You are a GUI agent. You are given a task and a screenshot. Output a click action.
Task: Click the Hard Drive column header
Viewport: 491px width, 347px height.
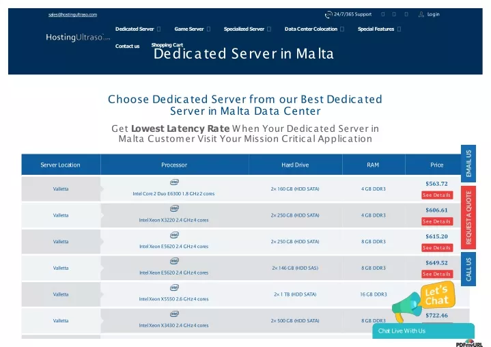[295, 165]
